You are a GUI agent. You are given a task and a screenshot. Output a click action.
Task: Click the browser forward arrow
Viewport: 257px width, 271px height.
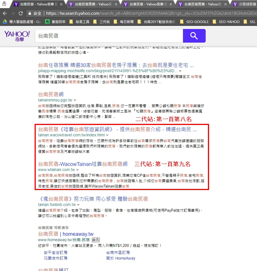[12, 13]
